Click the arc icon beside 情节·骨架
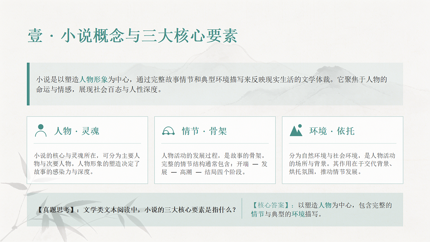 [168, 131]
